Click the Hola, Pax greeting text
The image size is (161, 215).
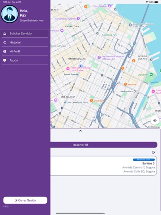(x=24, y=13)
